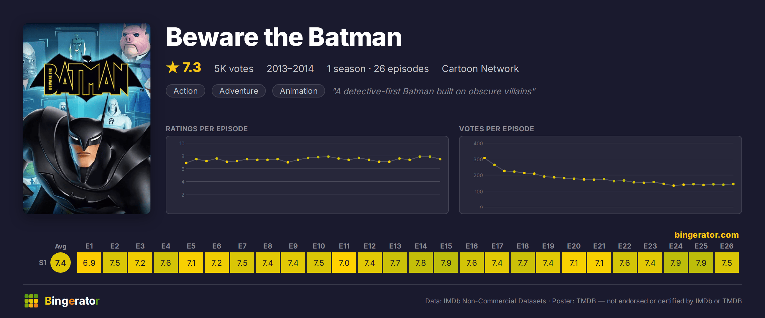Click the S1 season row label
The height and width of the screenshot is (318, 765).
click(43, 263)
